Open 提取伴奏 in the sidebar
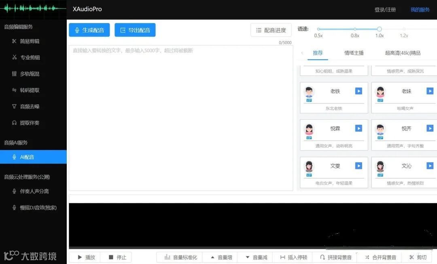Viewport: 437px width, 264px height. (x=33, y=123)
